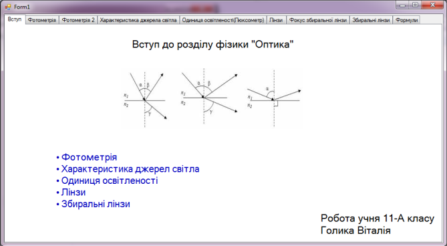
Task: Open the Збиральні лінзи blue link
Action: pyautogui.click(x=96, y=204)
